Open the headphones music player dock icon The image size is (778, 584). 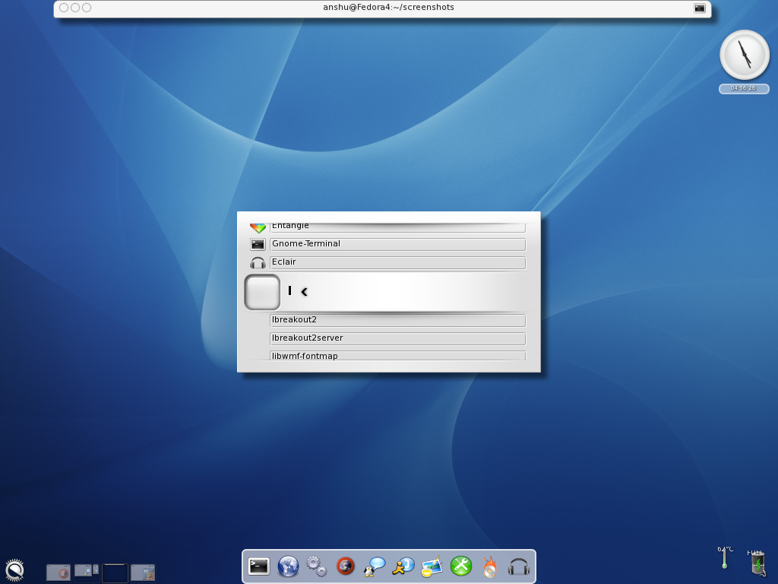518,567
